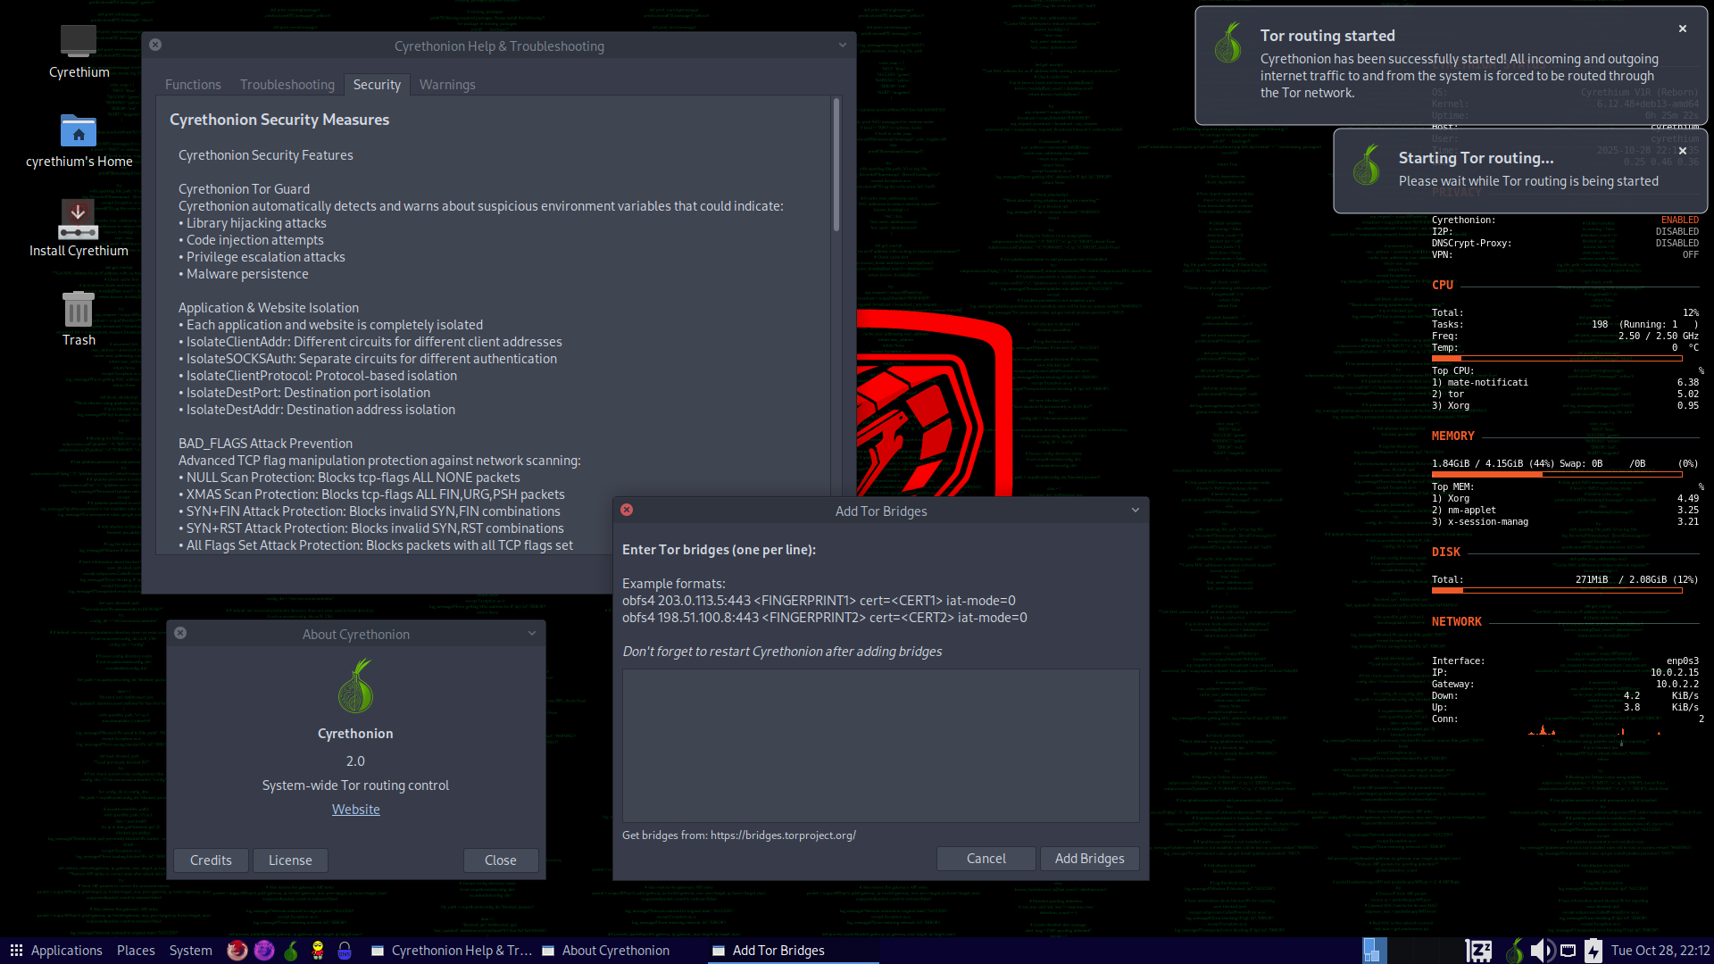Click the Cyrethonion onion icon in system tray
The image size is (1714, 964).
coord(1514,951)
